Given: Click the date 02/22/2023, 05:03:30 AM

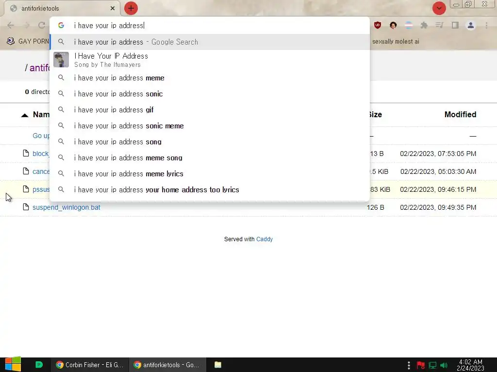Looking at the screenshot, I should point(438,171).
